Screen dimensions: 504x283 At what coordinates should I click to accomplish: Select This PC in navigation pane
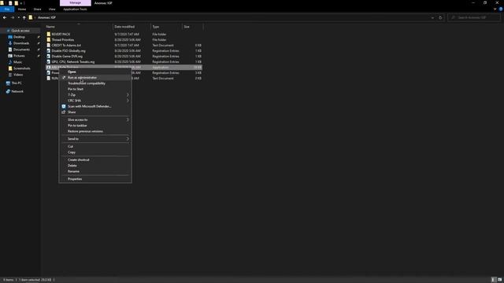(17, 83)
